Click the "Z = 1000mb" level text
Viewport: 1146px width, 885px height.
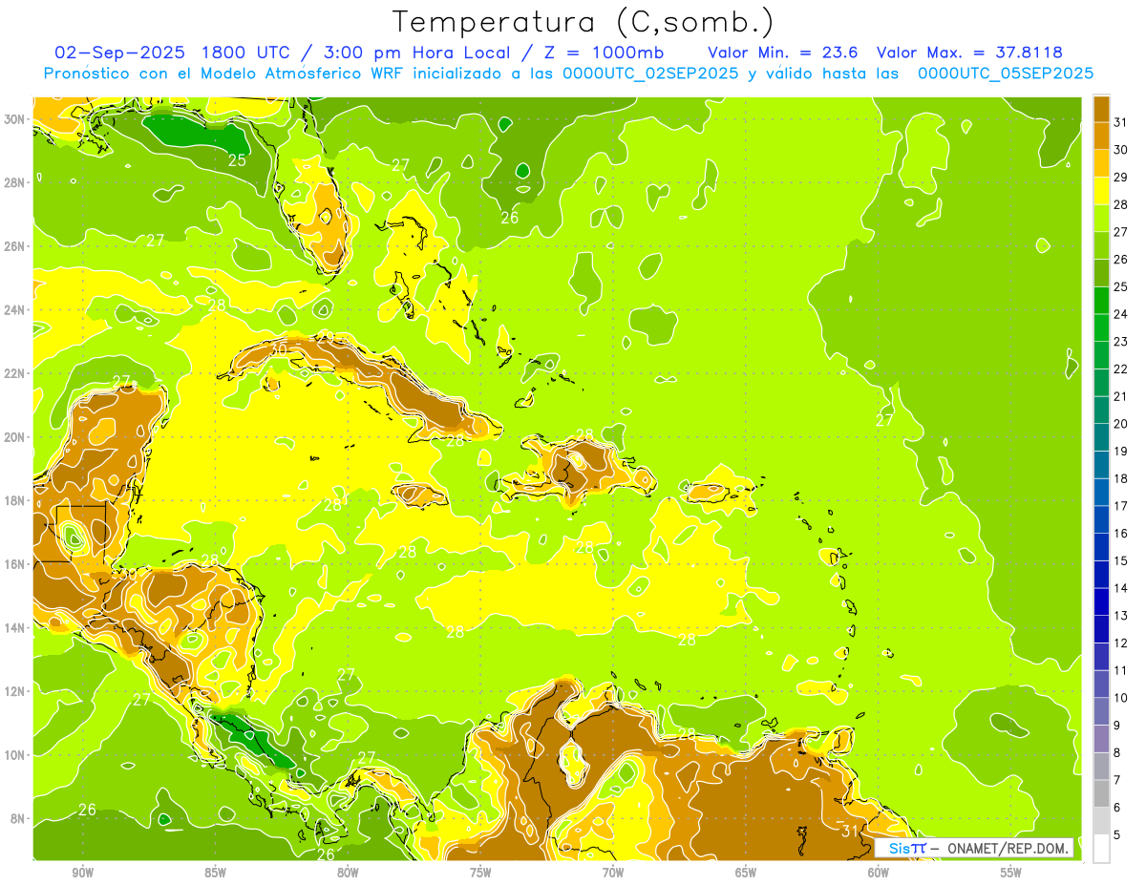[x=606, y=53]
